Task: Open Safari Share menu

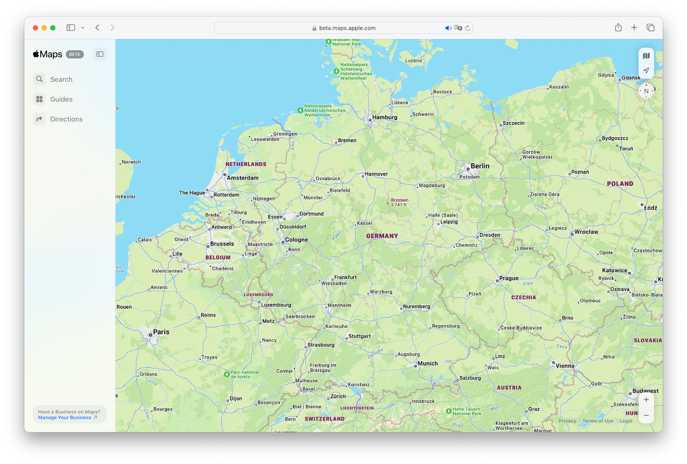Action: coord(618,28)
